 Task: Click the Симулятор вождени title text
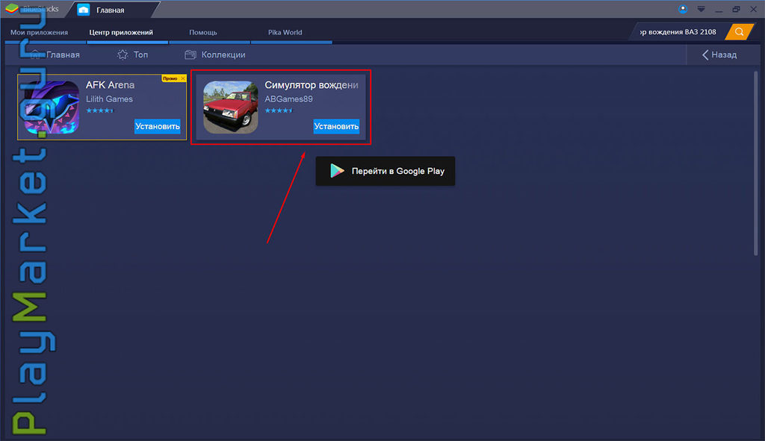click(312, 85)
